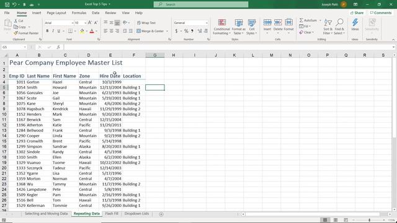The image size is (397, 223).
Task: Click Increase Indent icon
Action: pos(131,31)
